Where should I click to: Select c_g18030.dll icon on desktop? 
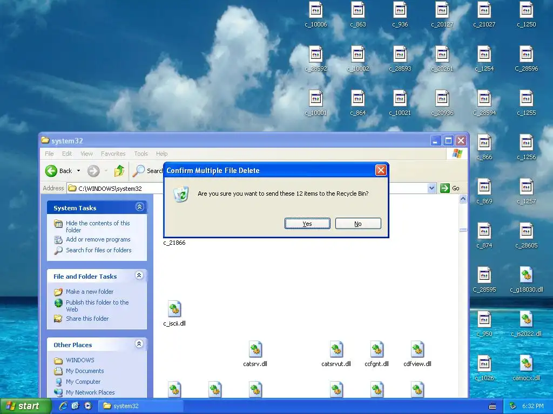[526, 275]
